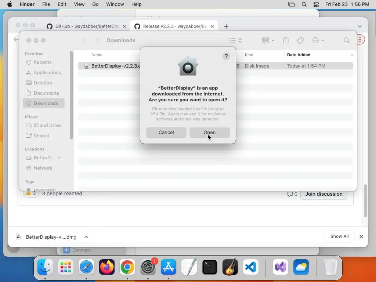This screenshot has height=282, width=376.
Task: Open System Settings from the Dock
Action: [148, 267]
